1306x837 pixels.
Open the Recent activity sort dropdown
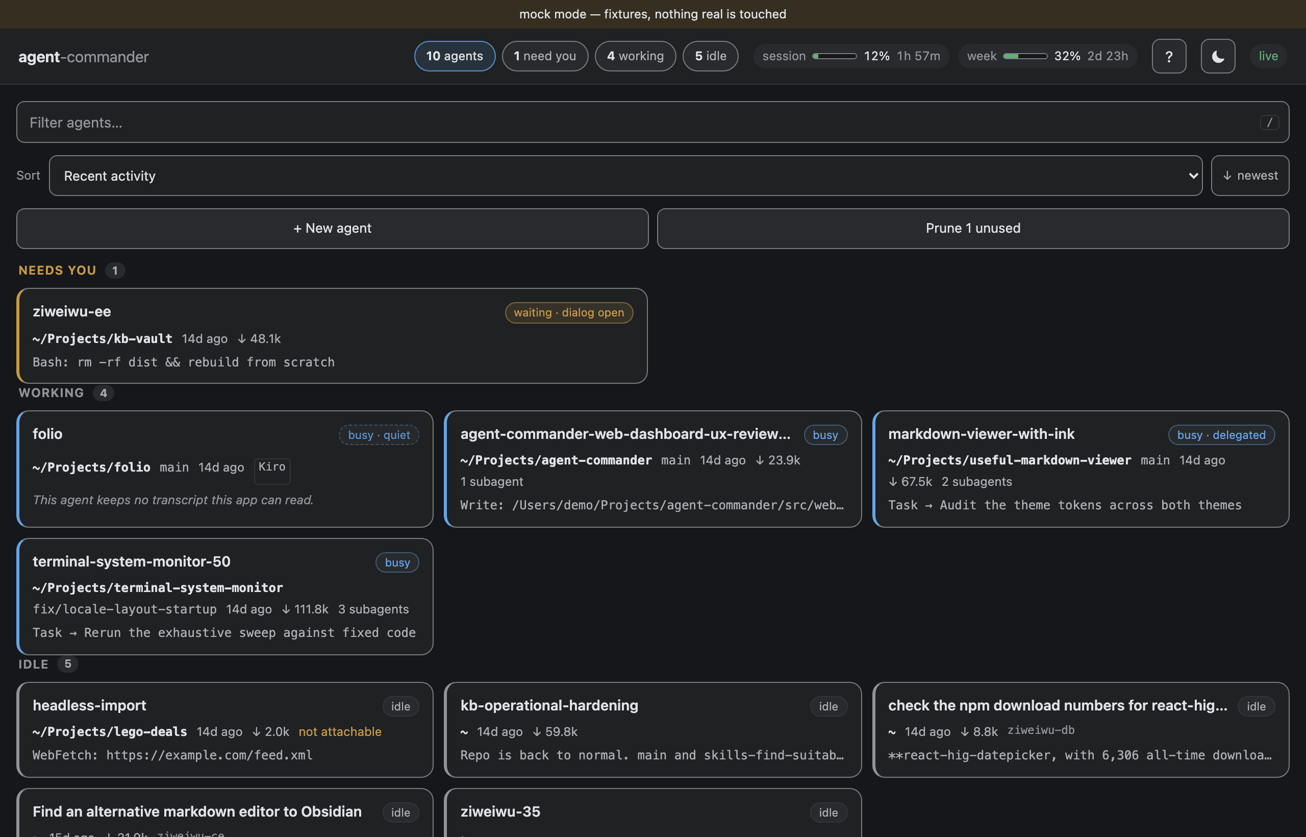click(625, 176)
